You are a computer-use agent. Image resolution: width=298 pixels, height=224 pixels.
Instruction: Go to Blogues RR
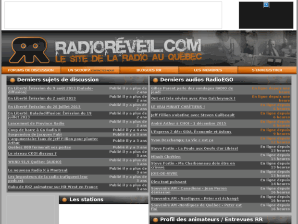point(149,70)
